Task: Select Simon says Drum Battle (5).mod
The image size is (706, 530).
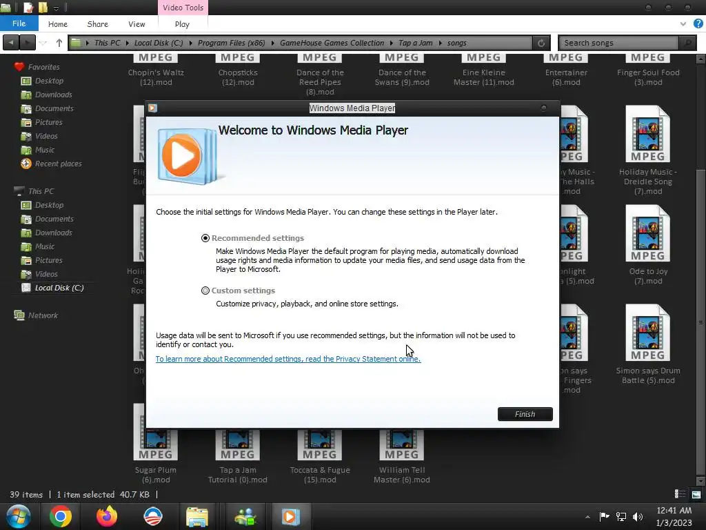Action: (648, 344)
